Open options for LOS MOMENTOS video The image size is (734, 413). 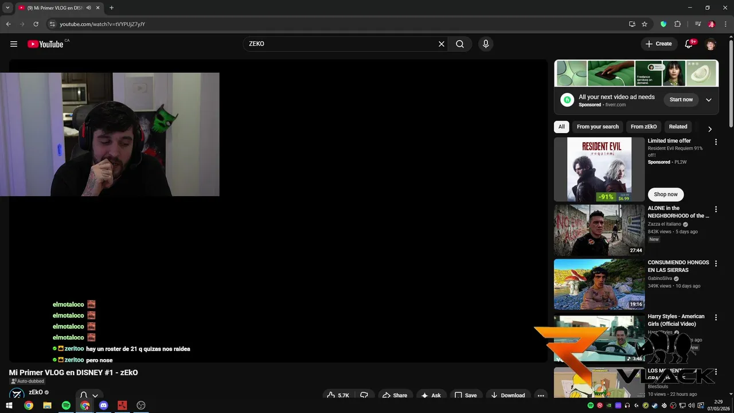716,372
